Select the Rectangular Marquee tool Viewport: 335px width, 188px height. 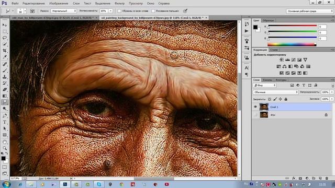point(5,31)
